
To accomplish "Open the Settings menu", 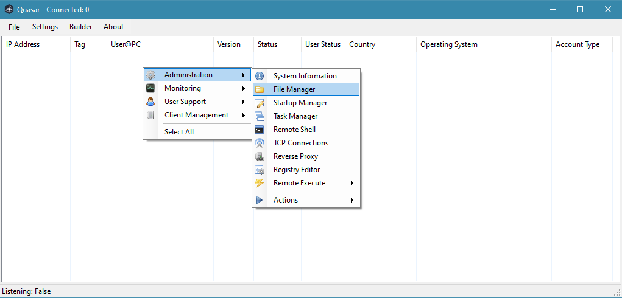I will tap(45, 27).
